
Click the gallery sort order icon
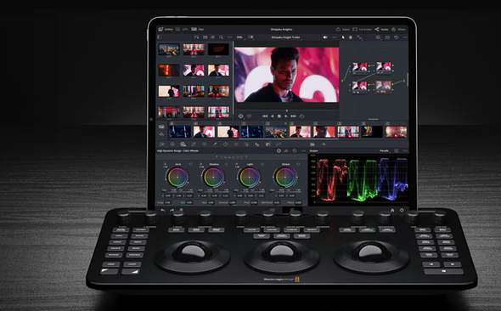pos(196,37)
